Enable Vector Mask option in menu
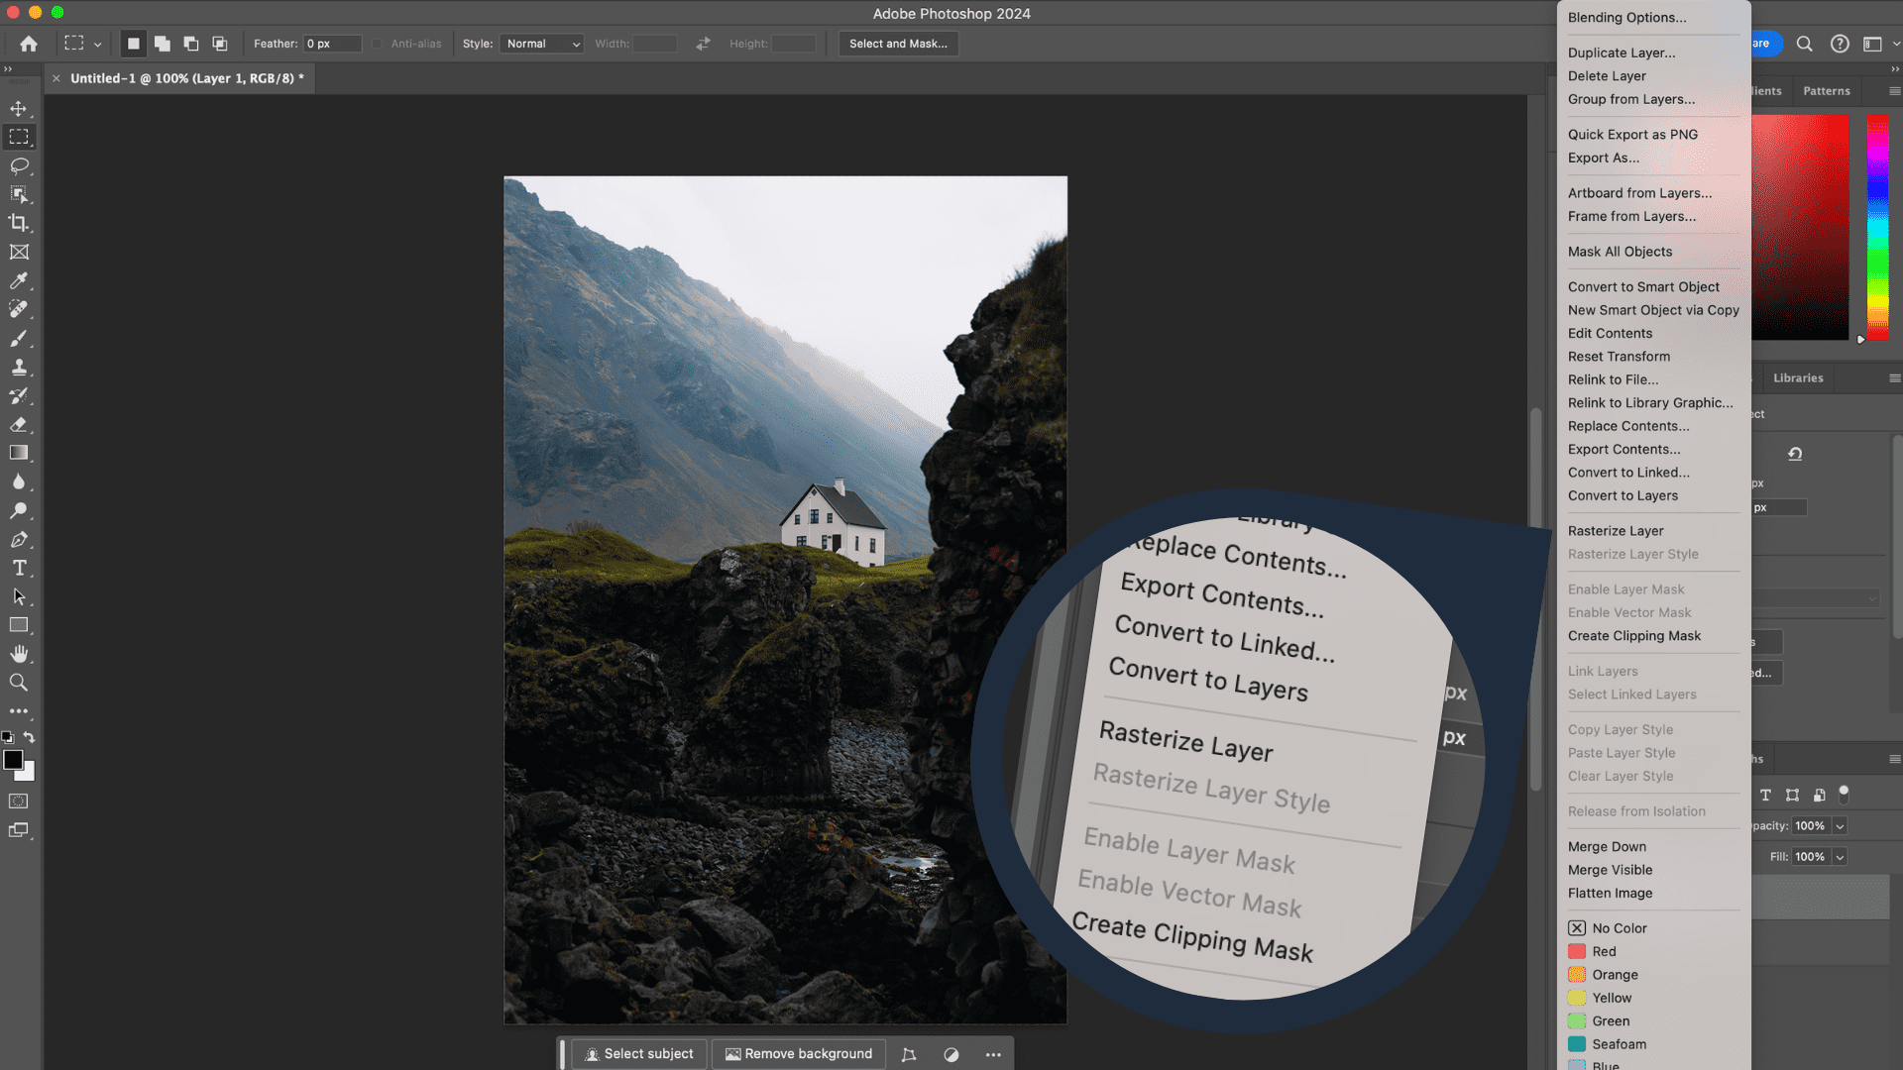 pyautogui.click(x=1628, y=611)
